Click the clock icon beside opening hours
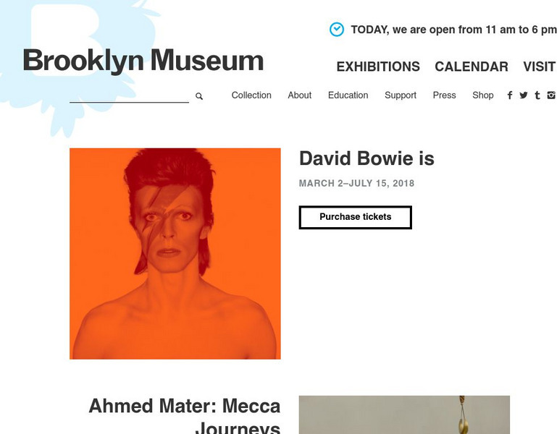Screen dimensions: 557x434 (x=337, y=30)
